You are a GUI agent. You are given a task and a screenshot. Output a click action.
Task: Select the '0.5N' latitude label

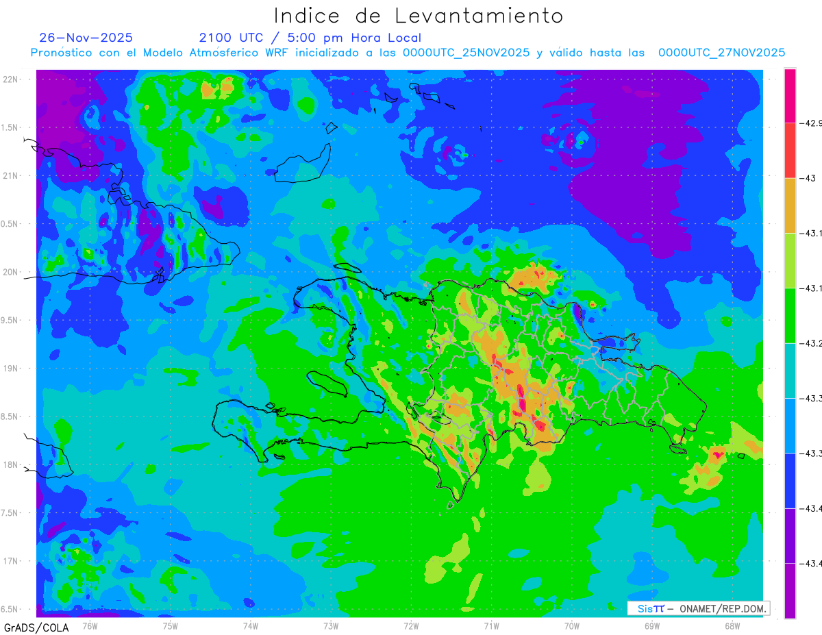[8, 224]
